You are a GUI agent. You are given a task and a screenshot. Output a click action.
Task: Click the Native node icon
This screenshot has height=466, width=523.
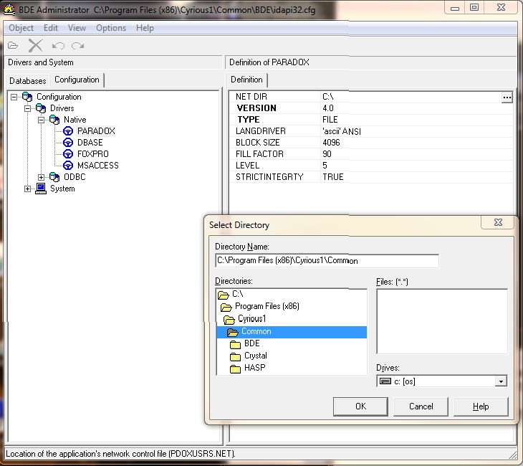point(54,120)
